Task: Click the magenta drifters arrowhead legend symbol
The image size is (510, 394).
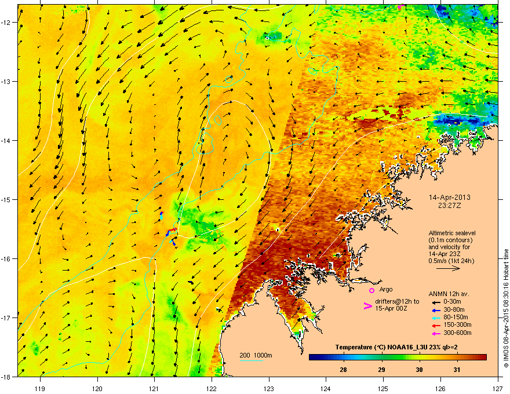Action: click(368, 306)
